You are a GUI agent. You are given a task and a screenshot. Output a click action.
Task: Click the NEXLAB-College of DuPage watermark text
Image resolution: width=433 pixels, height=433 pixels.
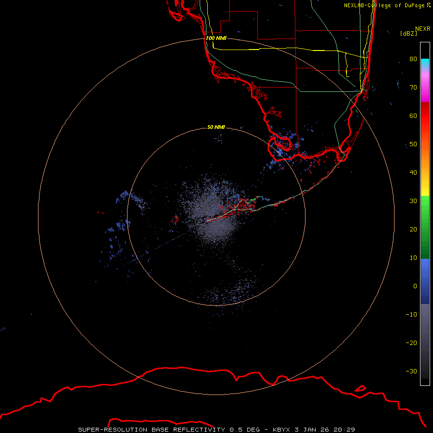coord(387,5)
